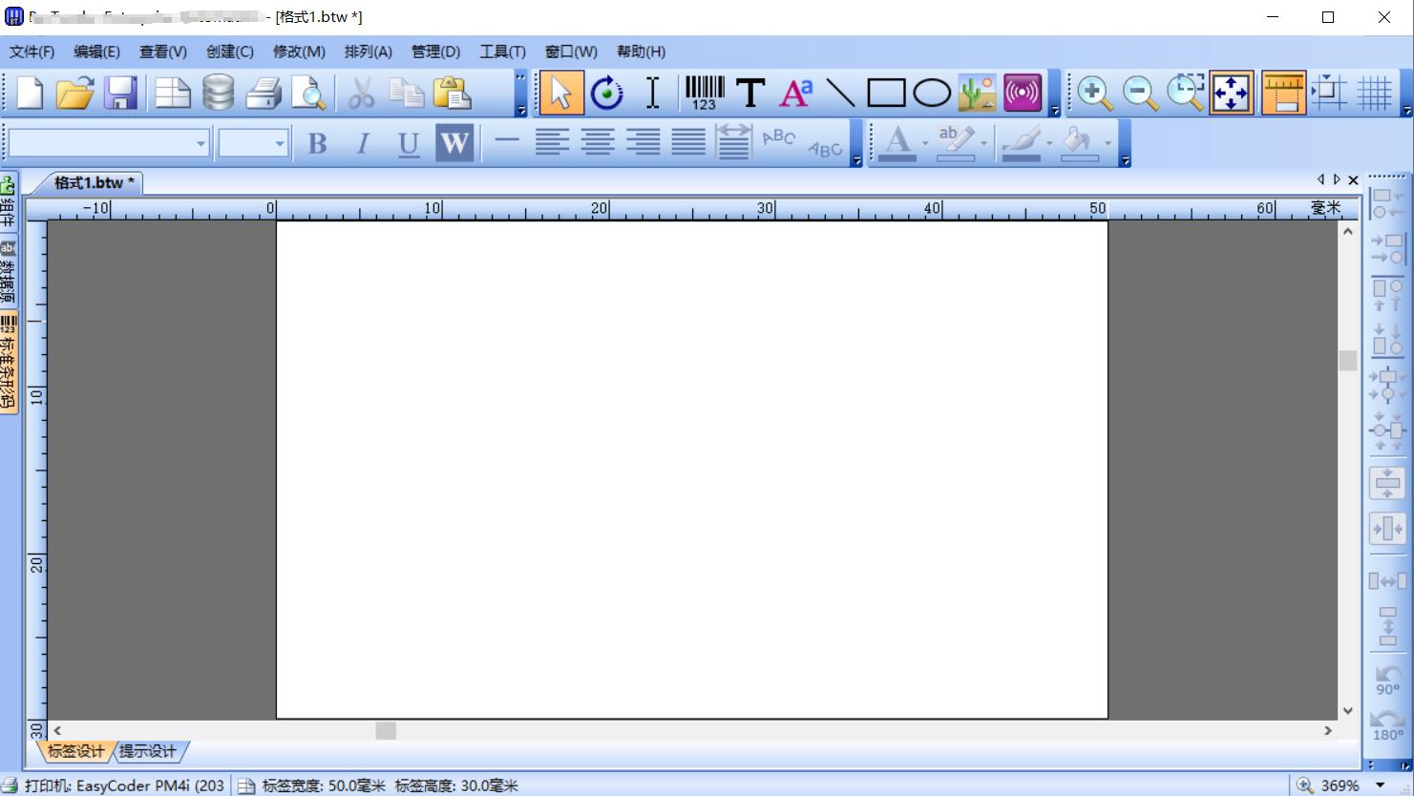Image resolution: width=1414 pixels, height=796 pixels.
Task: Open the 组件 side panel
Action: [9, 199]
